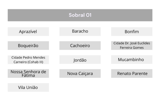This screenshot has height=96, width=160.
Task: Click the Jordão box
Action: [80, 60]
